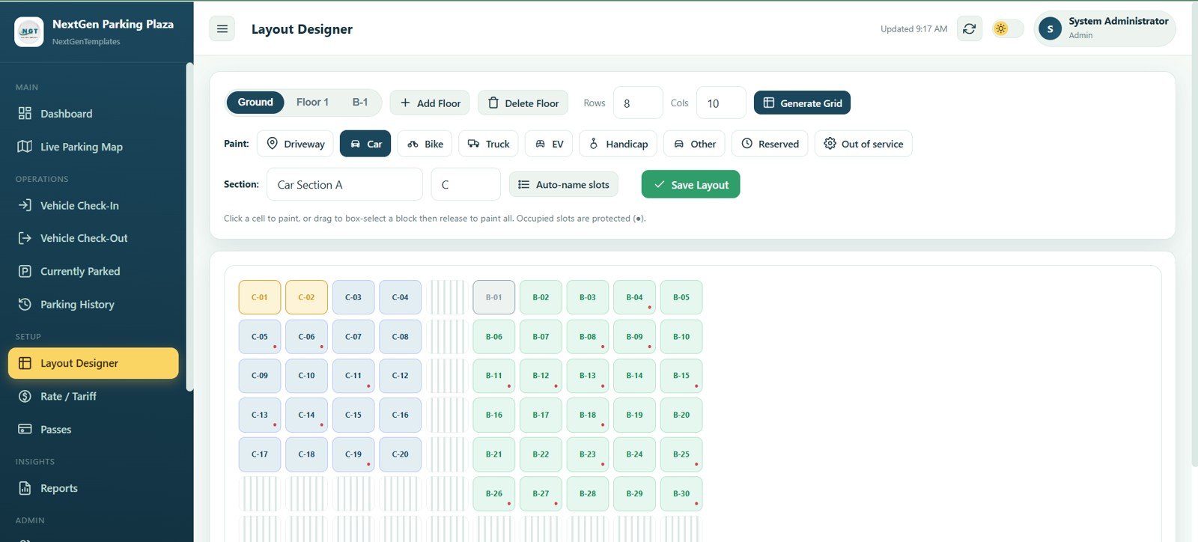The image size is (1198, 542).
Task: Select the Car paint type
Action: click(365, 144)
